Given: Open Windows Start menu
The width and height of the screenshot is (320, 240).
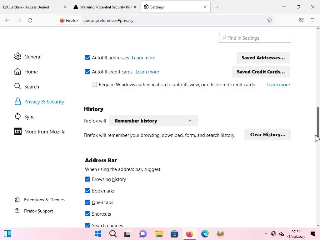Looking at the screenshot, I should pyautogui.click(x=98, y=234).
